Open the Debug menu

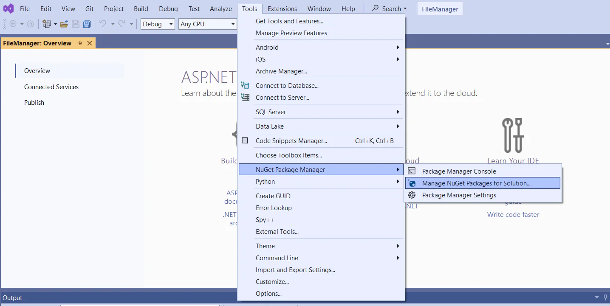pyautogui.click(x=169, y=8)
